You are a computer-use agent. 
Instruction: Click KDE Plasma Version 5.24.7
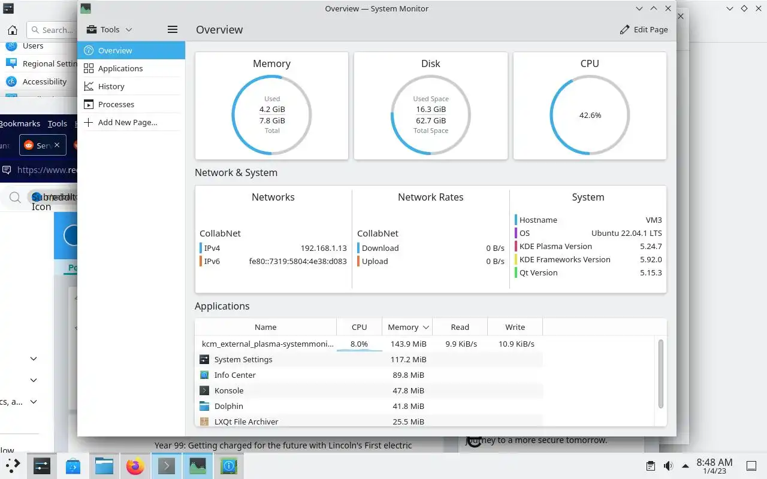[x=651, y=246]
